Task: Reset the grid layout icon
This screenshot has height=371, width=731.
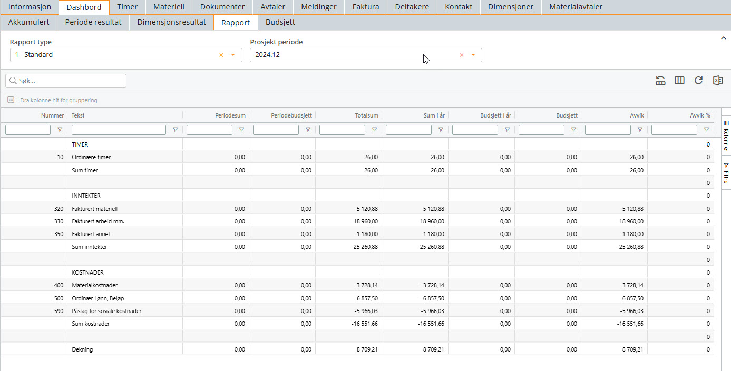Action: coord(660,81)
